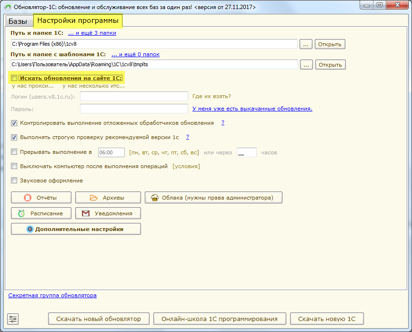The height and width of the screenshot is (332, 412).
Task: Expand the '... и ещё 3 папки' link
Action: [92, 33]
